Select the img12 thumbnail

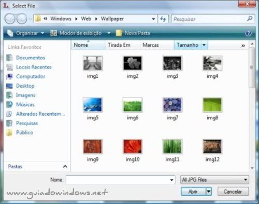[x=212, y=146]
